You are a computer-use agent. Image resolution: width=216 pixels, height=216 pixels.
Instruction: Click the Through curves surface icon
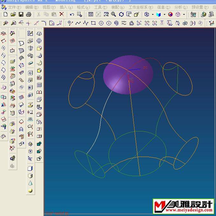(x=21, y=51)
